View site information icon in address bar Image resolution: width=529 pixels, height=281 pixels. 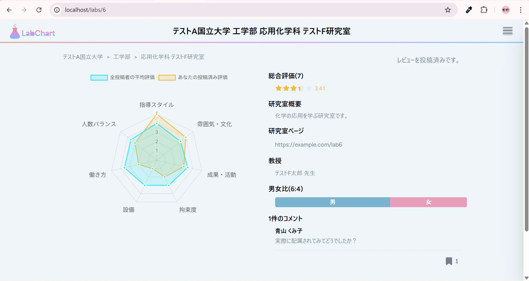57,10
